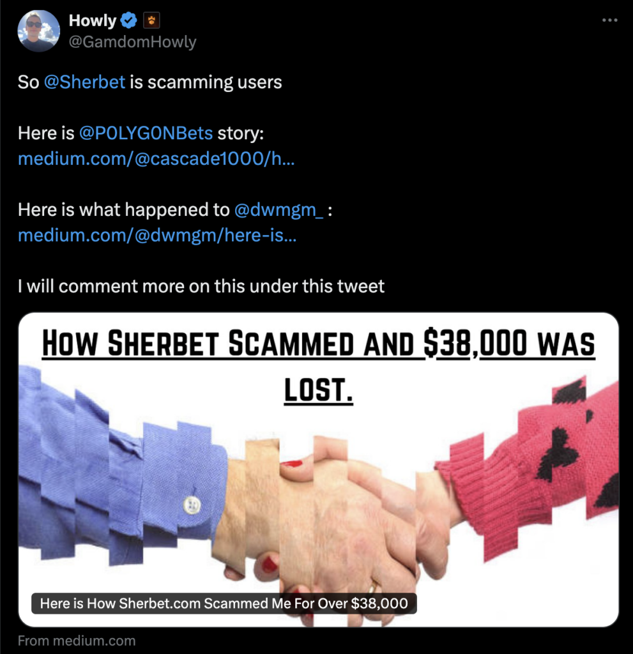Click the 'is scamming users' tweet text
Viewport: 633px width, 654px height.
(x=206, y=82)
